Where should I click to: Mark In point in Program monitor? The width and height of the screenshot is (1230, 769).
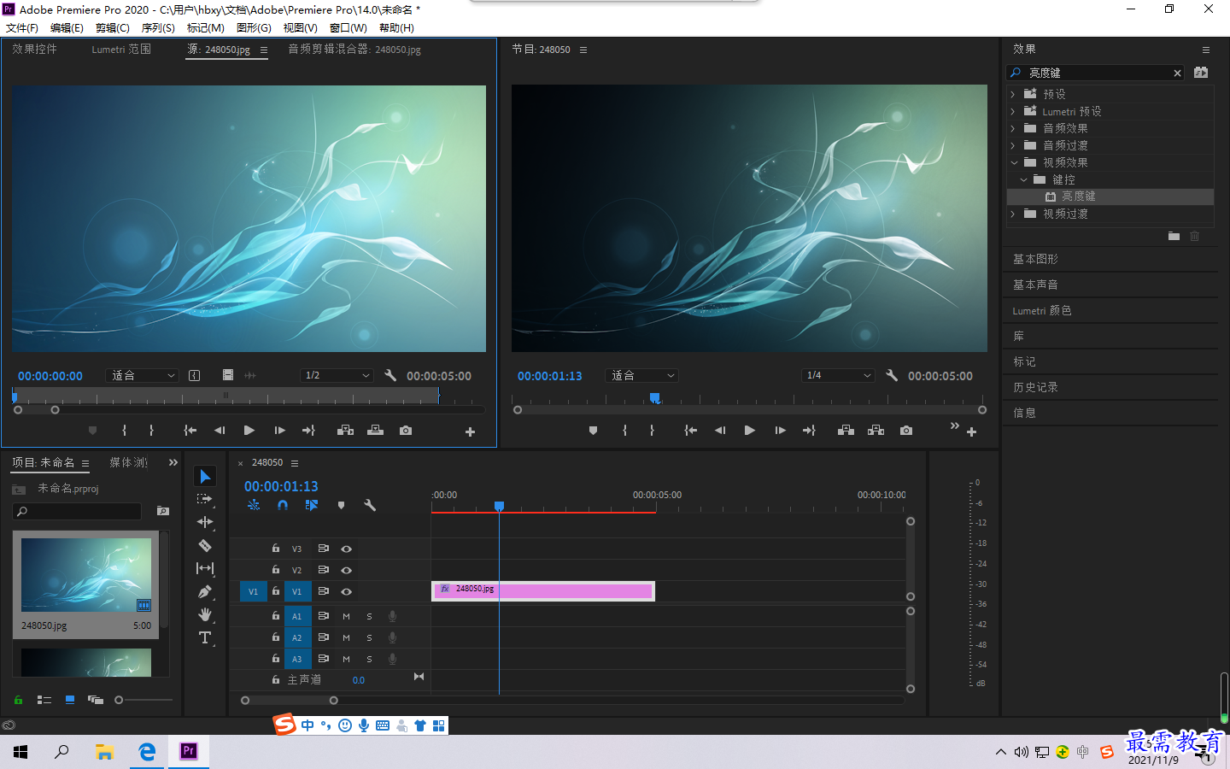(625, 431)
